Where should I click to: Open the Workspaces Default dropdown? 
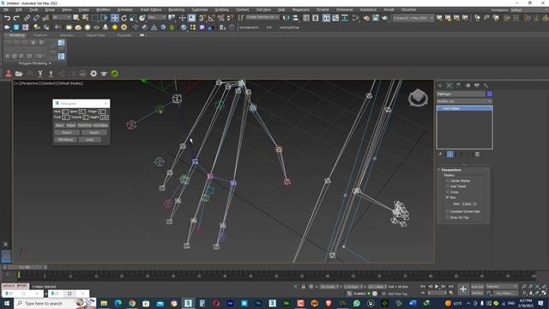pyautogui.click(x=529, y=10)
